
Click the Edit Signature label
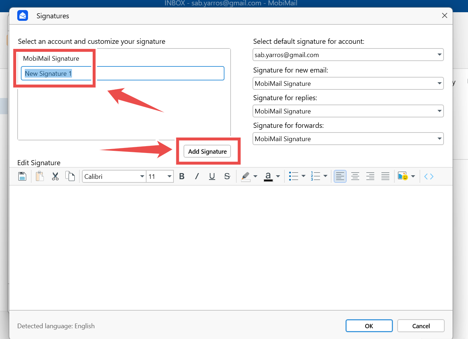click(x=39, y=163)
